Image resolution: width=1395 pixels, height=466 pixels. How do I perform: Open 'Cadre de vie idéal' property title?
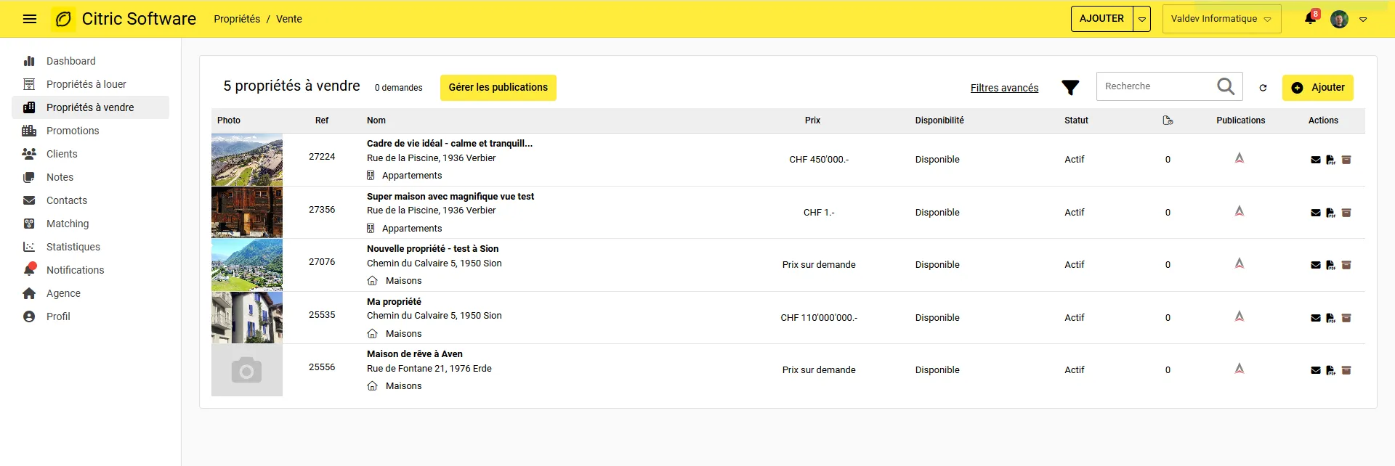450,144
